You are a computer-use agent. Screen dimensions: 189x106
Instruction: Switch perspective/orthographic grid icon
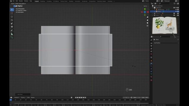point(147,26)
